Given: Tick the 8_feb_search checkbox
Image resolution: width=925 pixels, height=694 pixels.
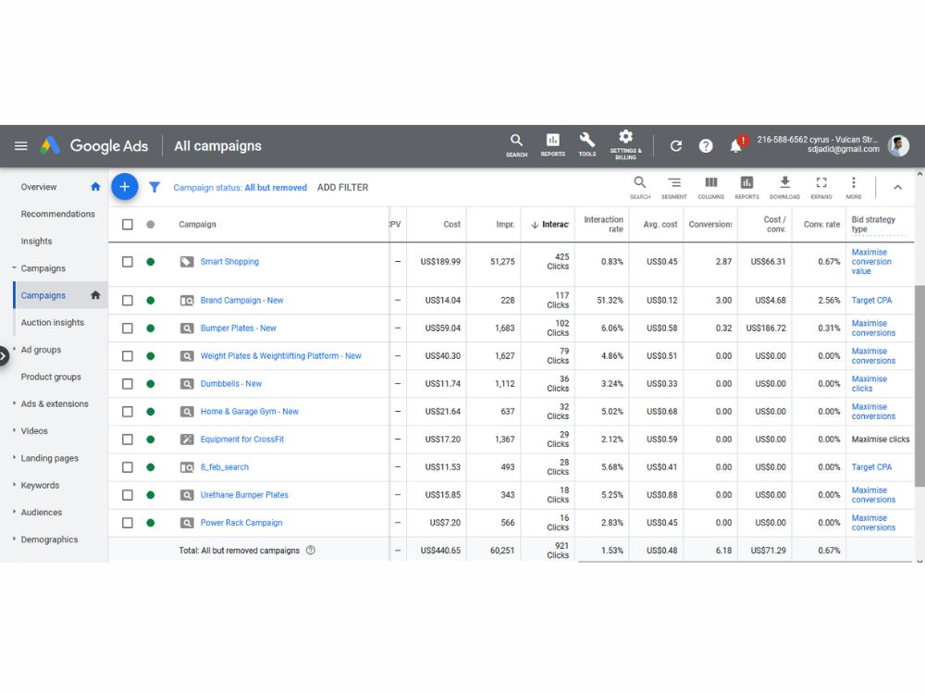Looking at the screenshot, I should click(128, 466).
